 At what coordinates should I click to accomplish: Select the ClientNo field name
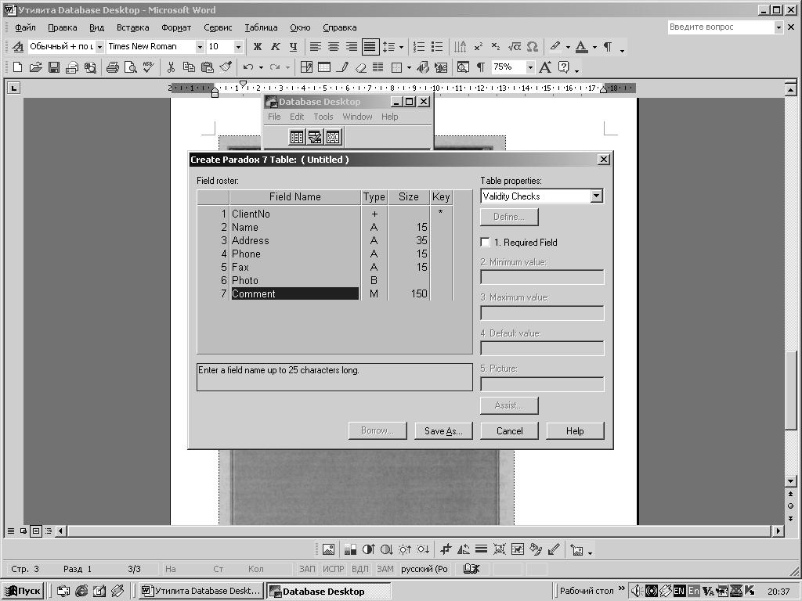tap(251, 214)
